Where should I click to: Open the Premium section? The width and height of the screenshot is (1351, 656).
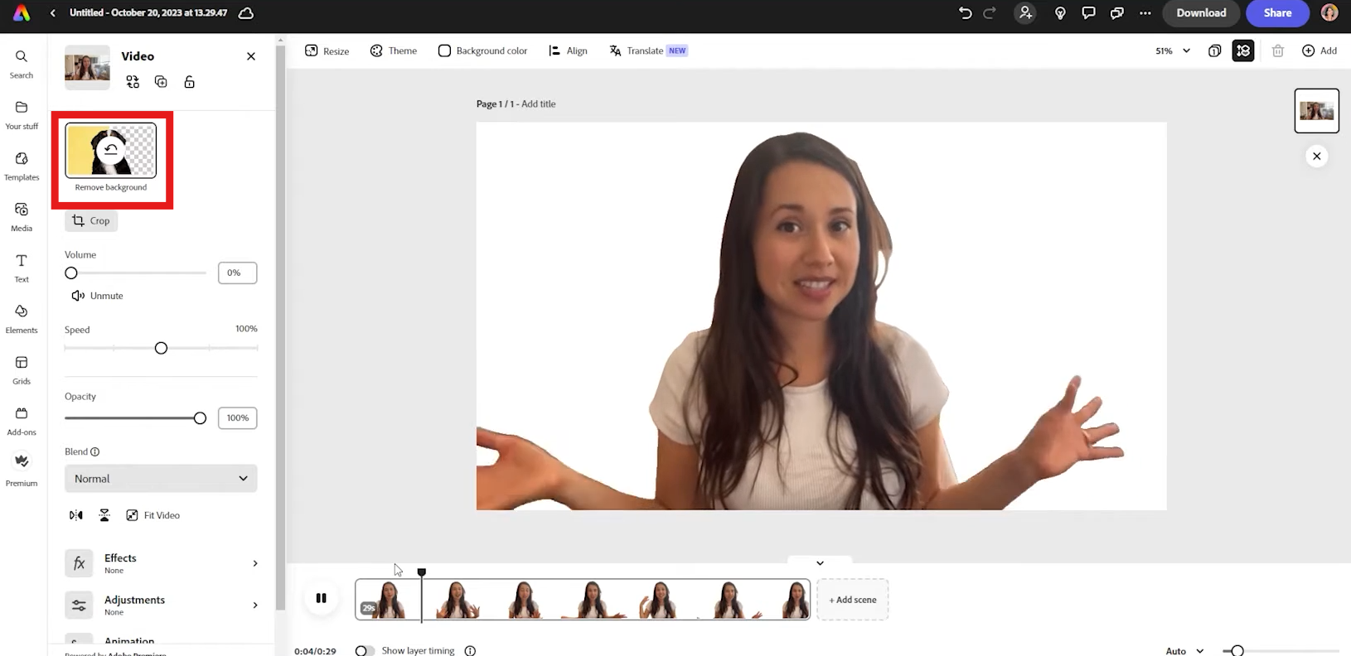pos(22,470)
